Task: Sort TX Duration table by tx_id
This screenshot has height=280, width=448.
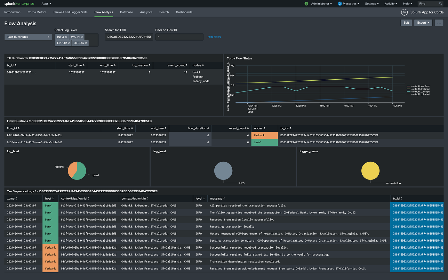Action: [x=11, y=65]
